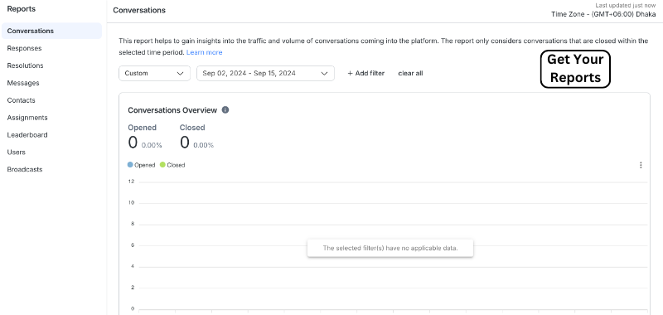Click the y-axis label 12

(131, 182)
